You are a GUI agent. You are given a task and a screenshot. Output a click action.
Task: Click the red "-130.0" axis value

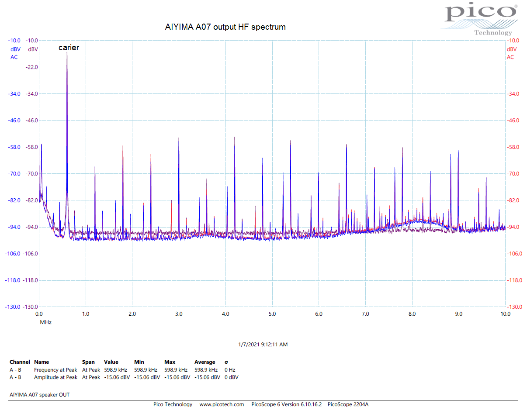click(x=515, y=307)
